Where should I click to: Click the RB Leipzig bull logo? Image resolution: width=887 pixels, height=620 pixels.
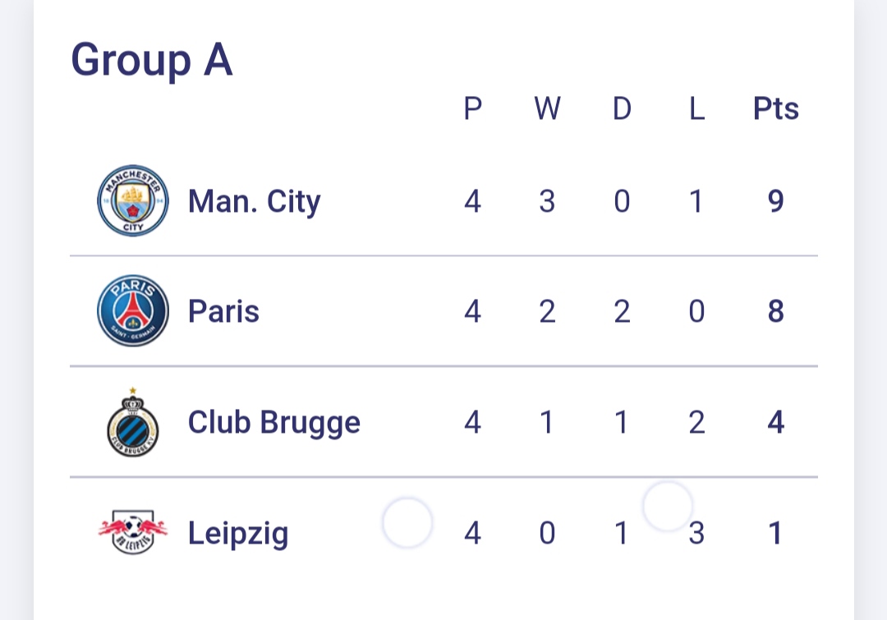133,533
